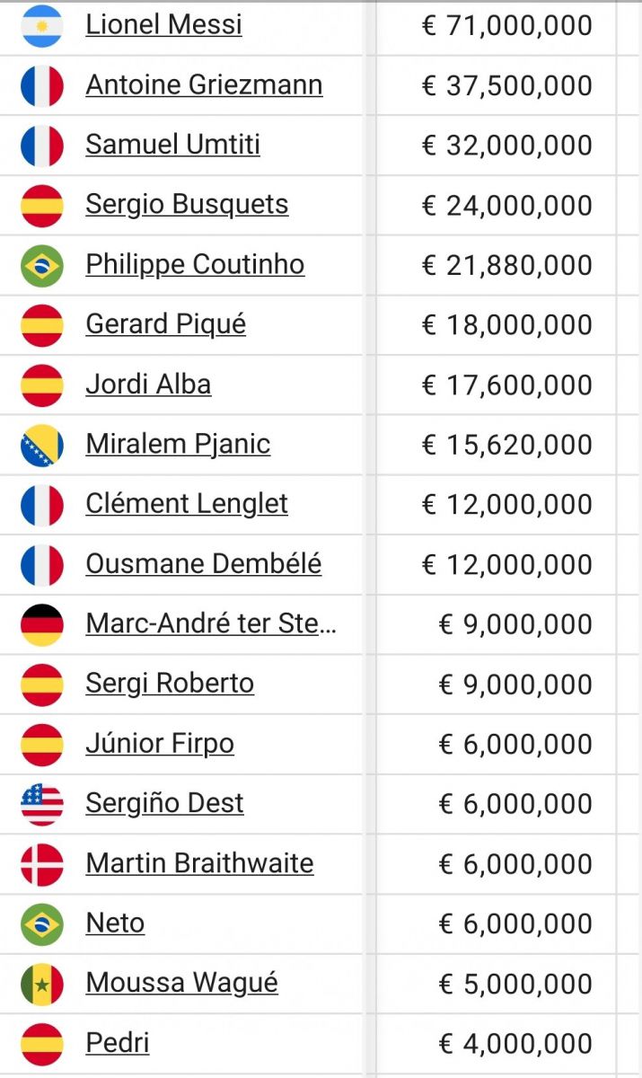Open the Antoine Griezmann link
This screenshot has width=642, height=1078.
click(x=204, y=84)
